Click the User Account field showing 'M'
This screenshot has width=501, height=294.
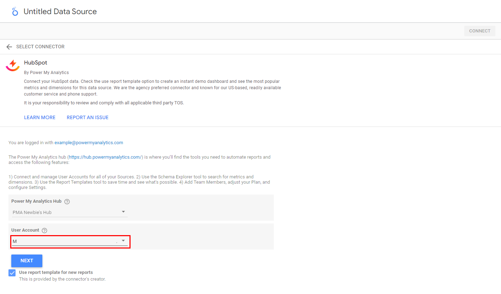[x=64, y=241]
